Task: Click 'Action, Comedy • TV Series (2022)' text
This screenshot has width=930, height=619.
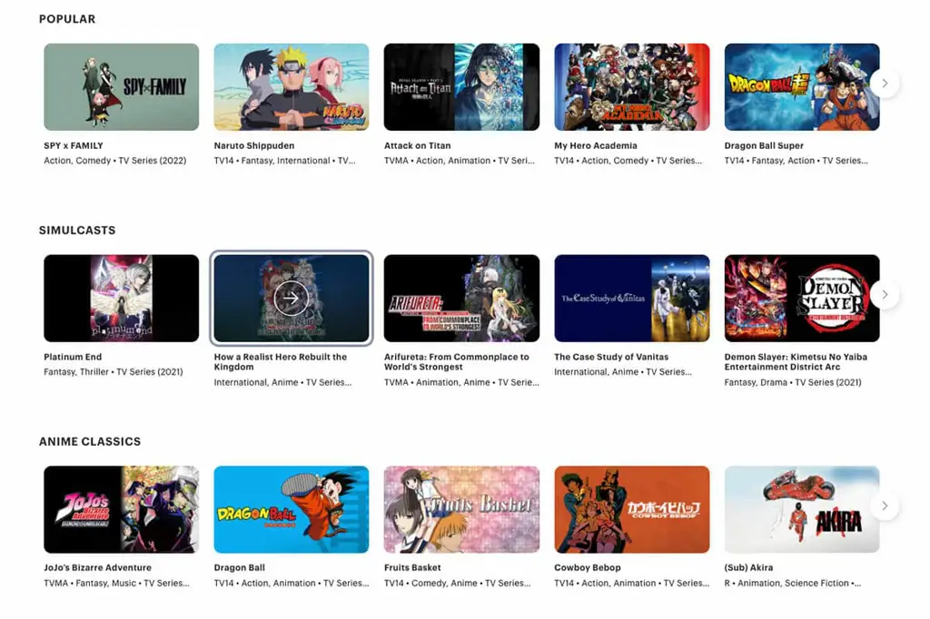Action: pos(115,161)
